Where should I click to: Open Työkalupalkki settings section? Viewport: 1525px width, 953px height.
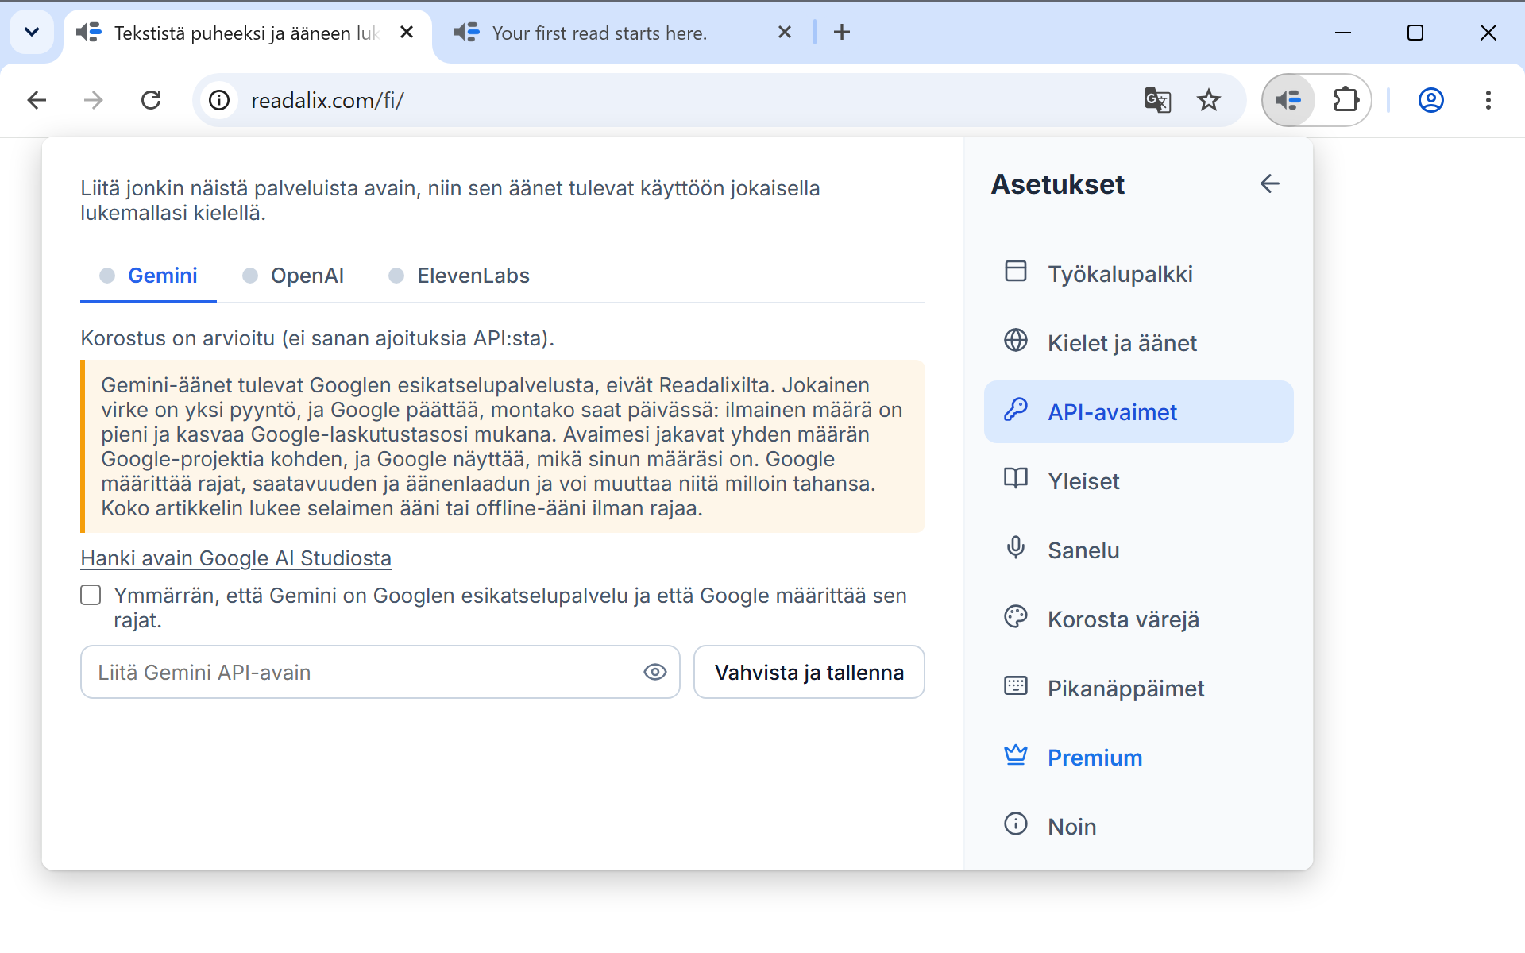1138,274
